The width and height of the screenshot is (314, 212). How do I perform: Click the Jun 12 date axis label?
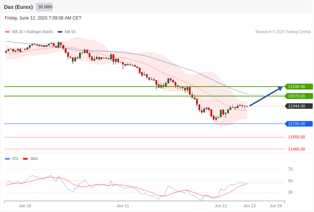click(221, 206)
